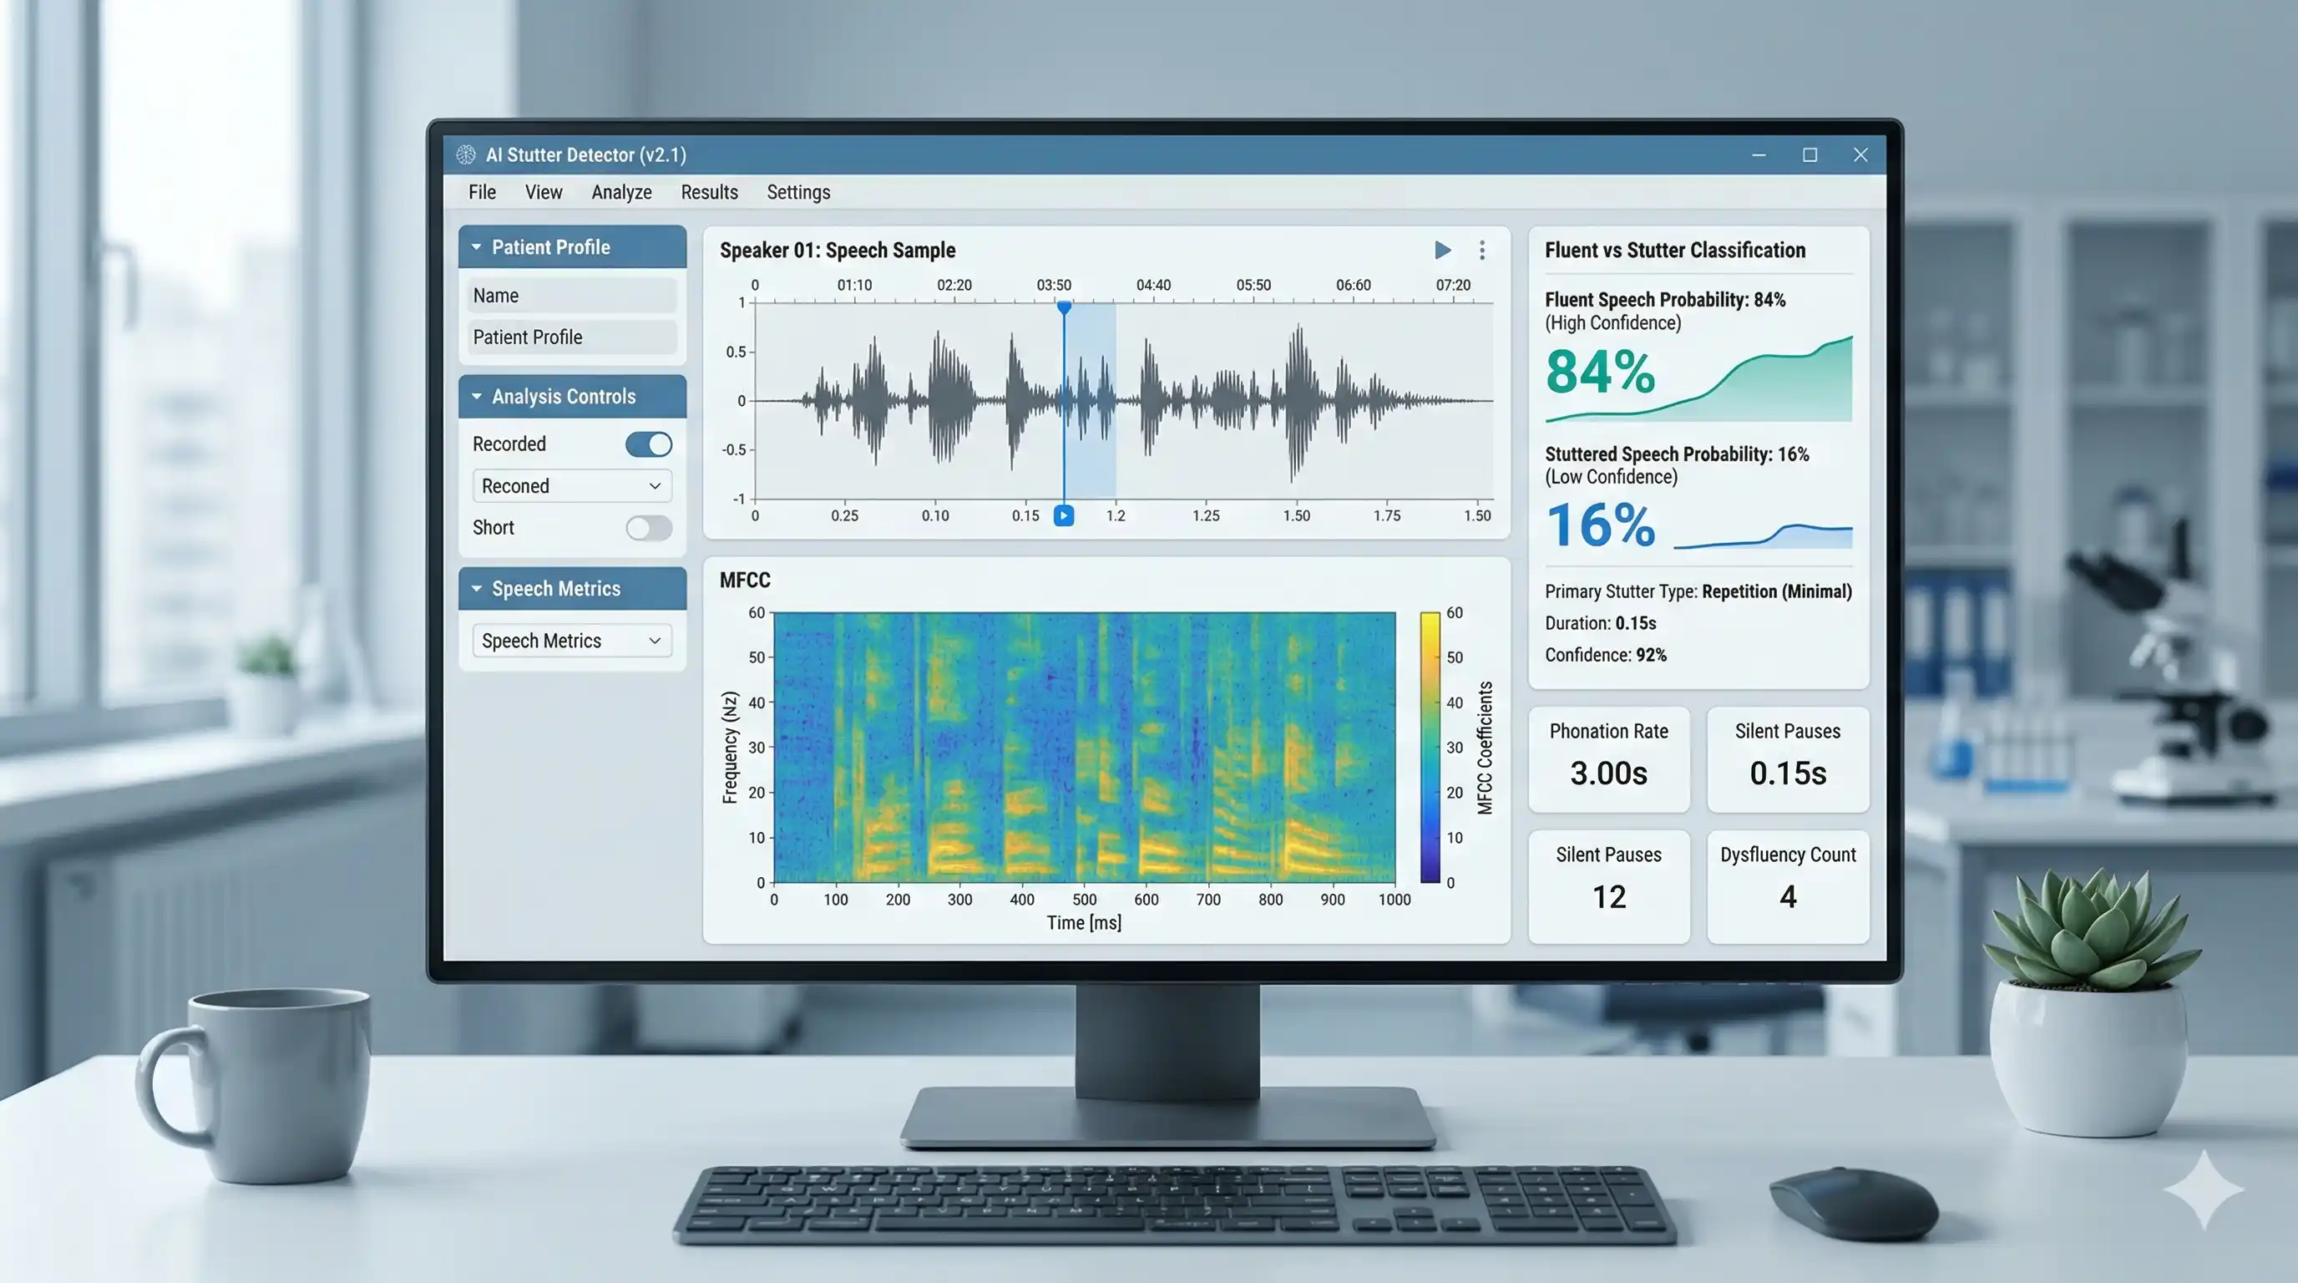Open the three-dot options menu on the waveform panel
Image resolution: width=2298 pixels, height=1283 pixels.
click(x=1481, y=251)
